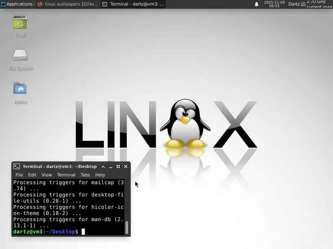The image size is (333, 249).
Task: Click the Terminal title bar text
Action: click(x=60, y=167)
